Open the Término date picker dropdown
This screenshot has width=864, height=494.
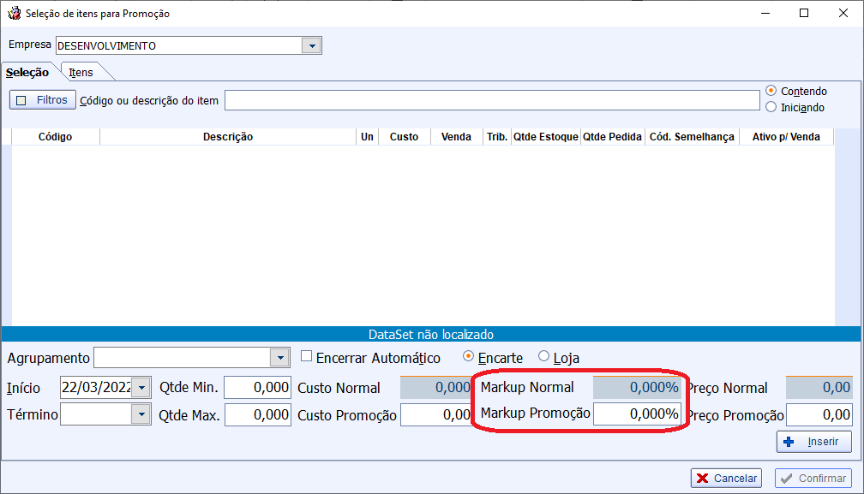click(141, 415)
